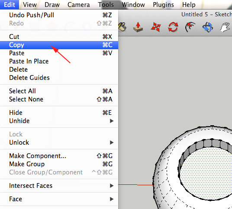
Task: Open the Tools menu
Action: (106, 5)
